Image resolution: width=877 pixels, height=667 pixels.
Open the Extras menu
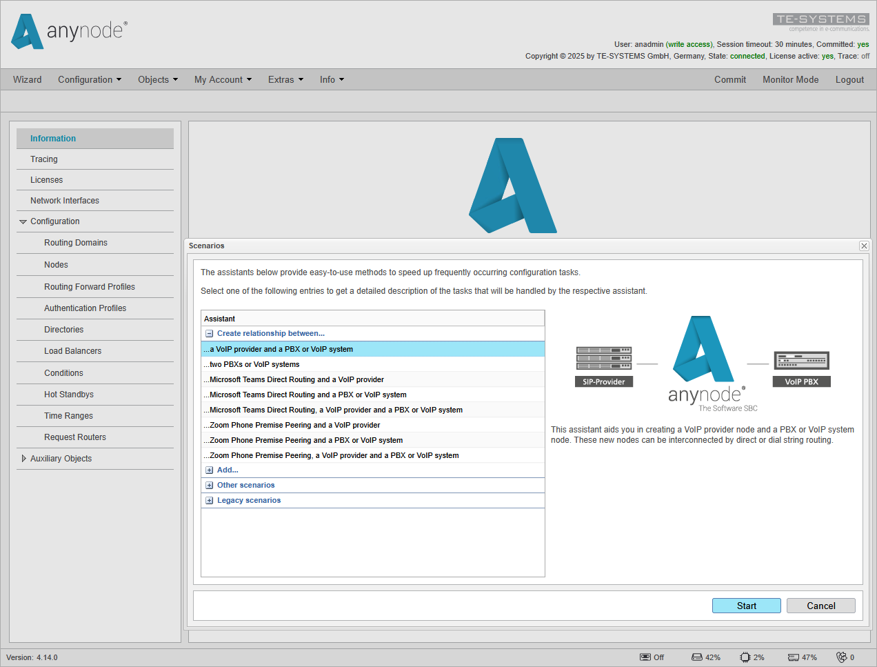coord(285,79)
